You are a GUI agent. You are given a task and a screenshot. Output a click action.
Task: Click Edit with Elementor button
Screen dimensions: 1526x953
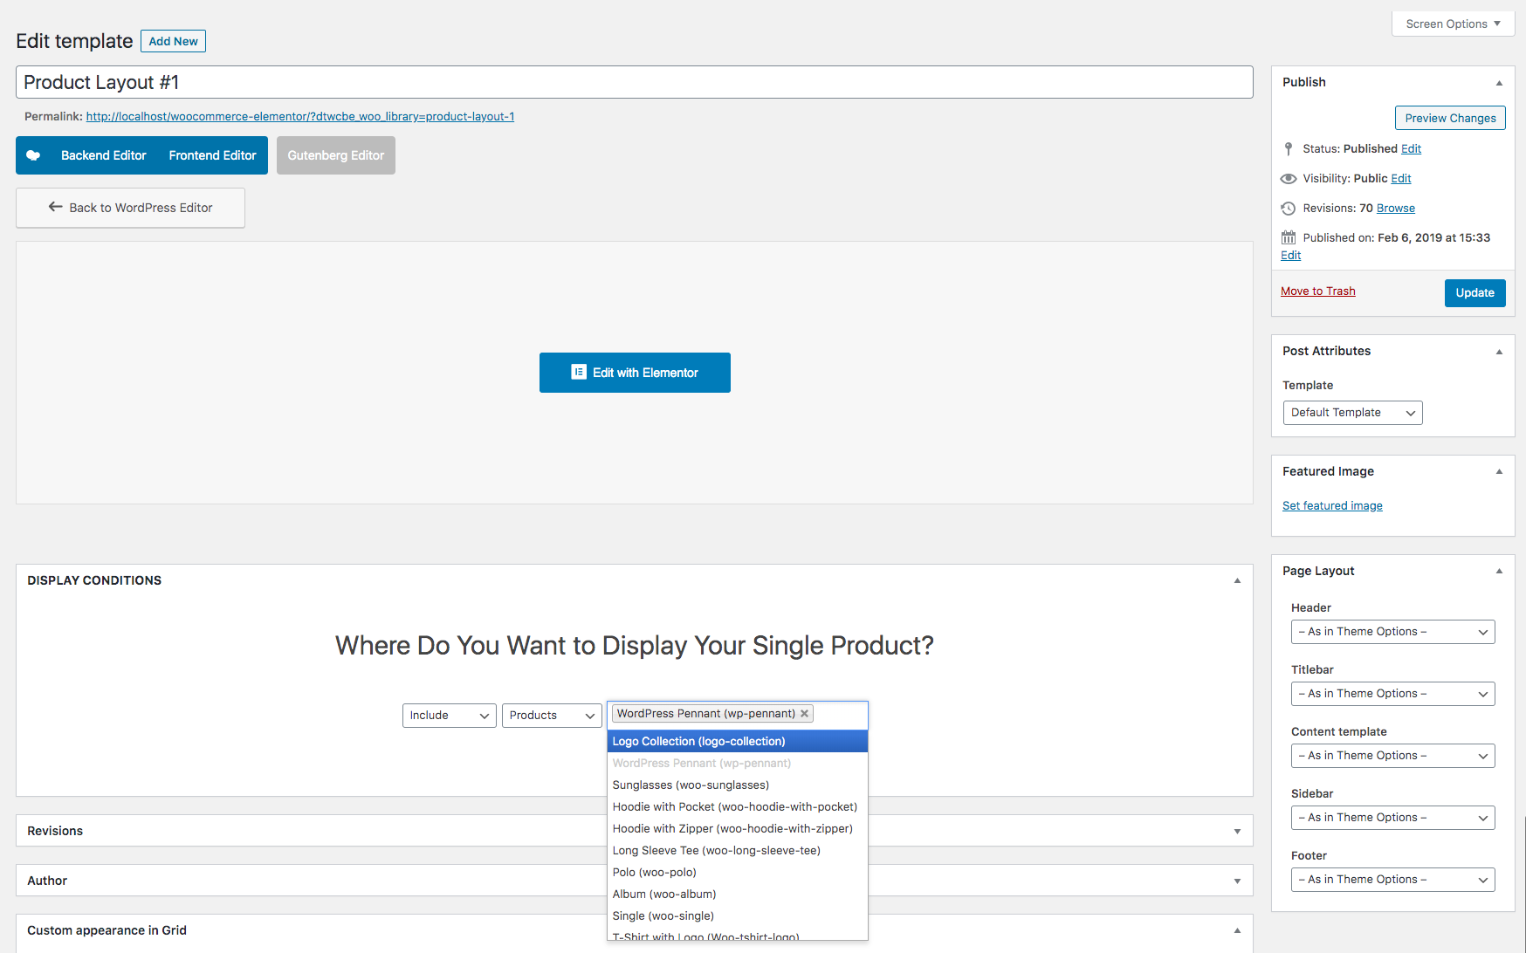point(635,373)
